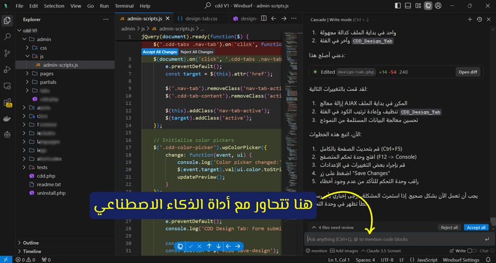Click the send arrow in the Cascade input

[487, 239]
